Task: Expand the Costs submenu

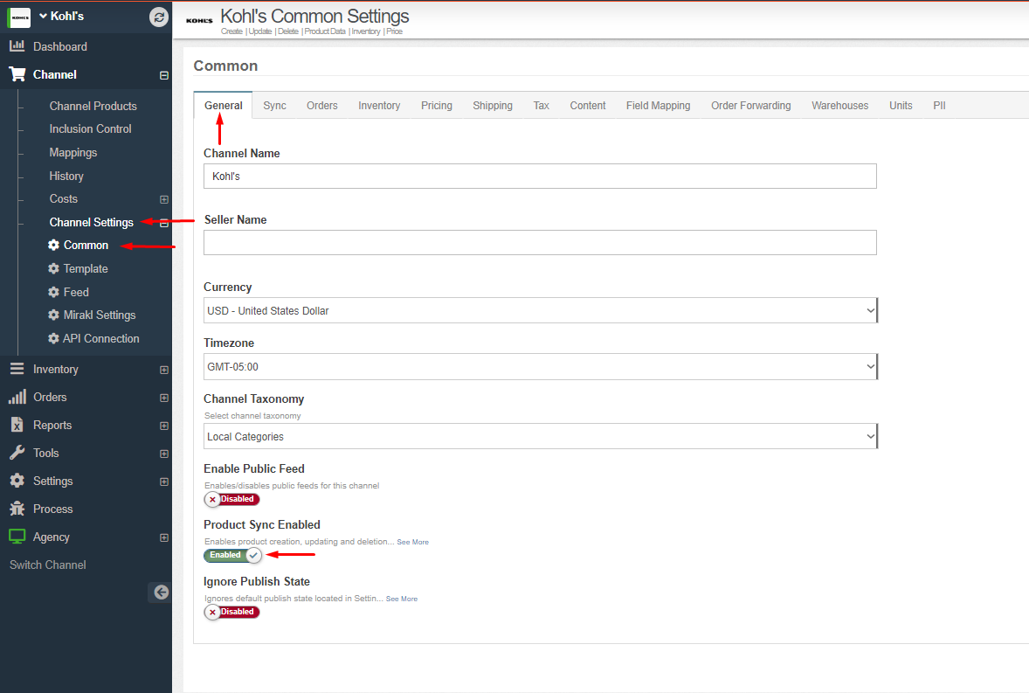Action: [x=164, y=199]
